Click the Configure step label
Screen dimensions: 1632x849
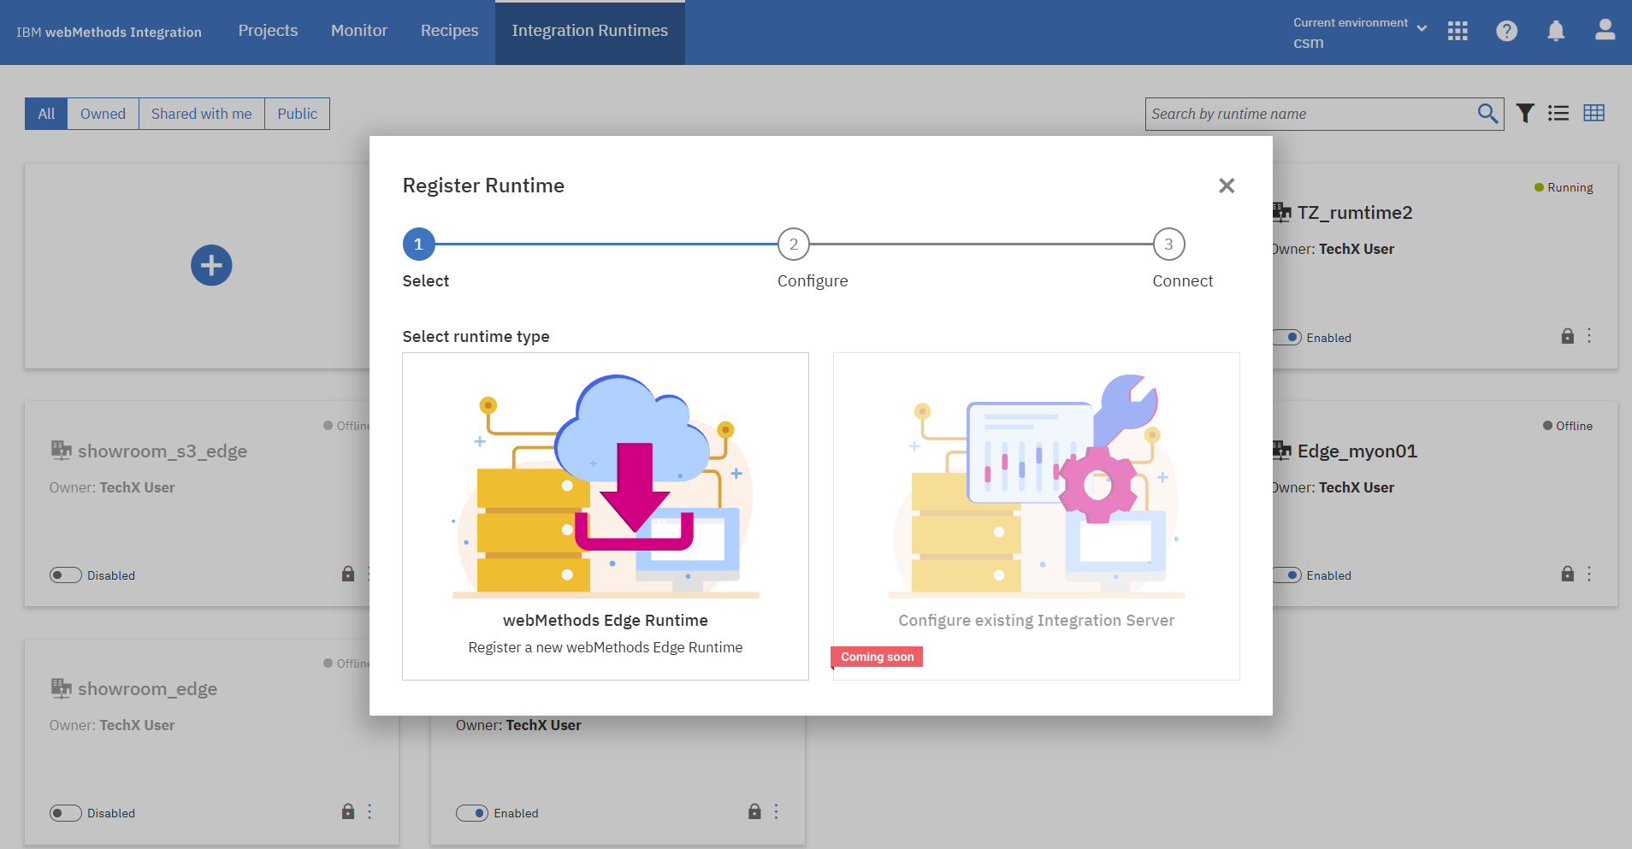(x=813, y=281)
